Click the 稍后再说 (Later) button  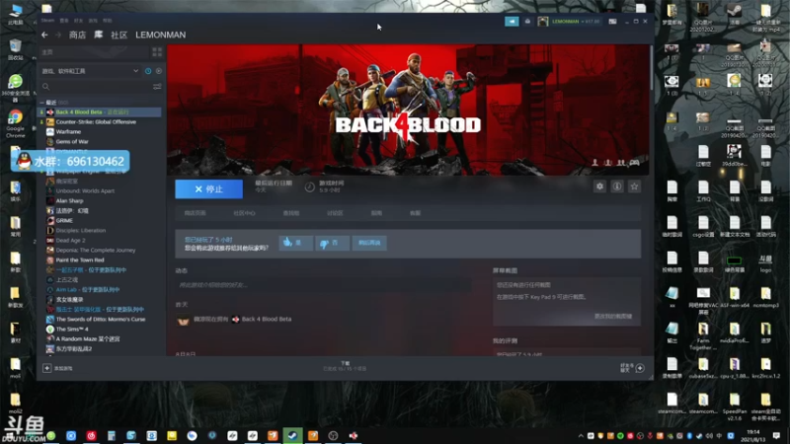[x=369, y=243]
